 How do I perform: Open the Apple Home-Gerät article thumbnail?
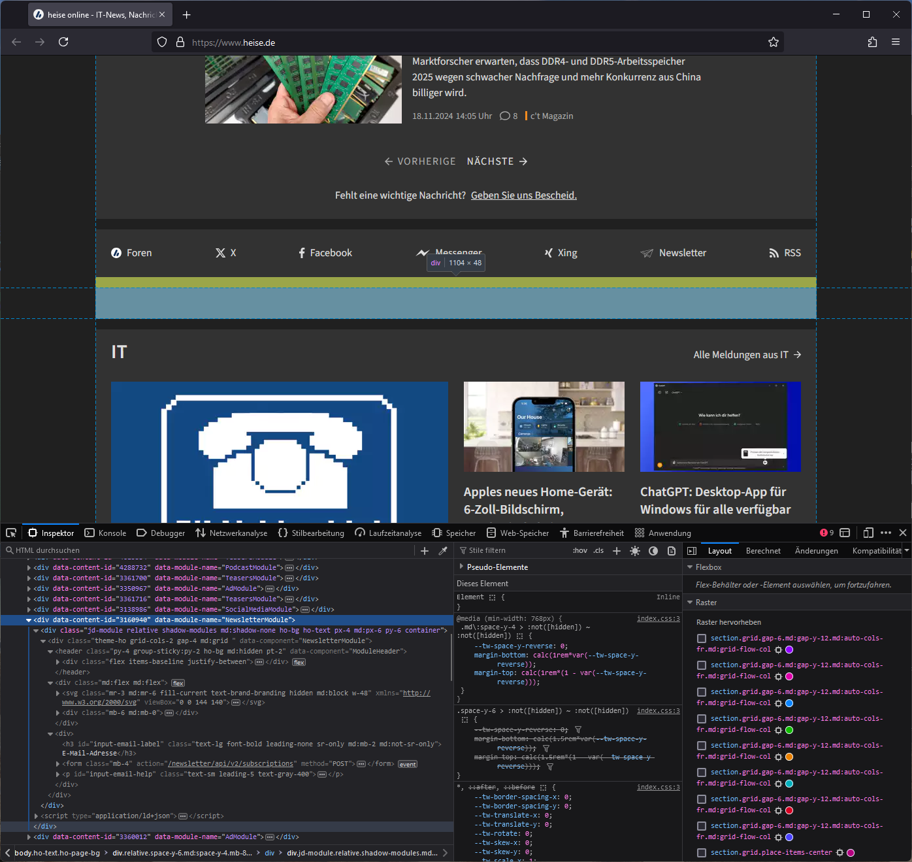coord(544,427)
